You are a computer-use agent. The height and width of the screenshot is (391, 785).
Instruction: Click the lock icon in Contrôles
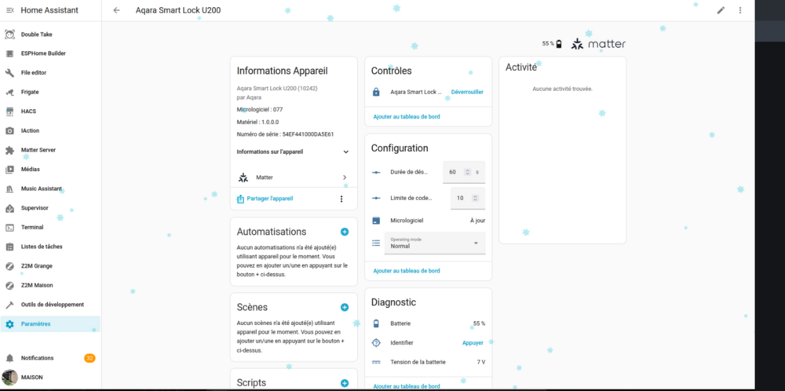click(x=377, y=92)
